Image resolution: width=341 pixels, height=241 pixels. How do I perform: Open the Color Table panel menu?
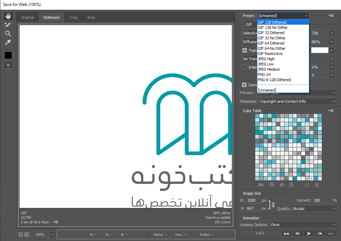(x=331, y=111)
